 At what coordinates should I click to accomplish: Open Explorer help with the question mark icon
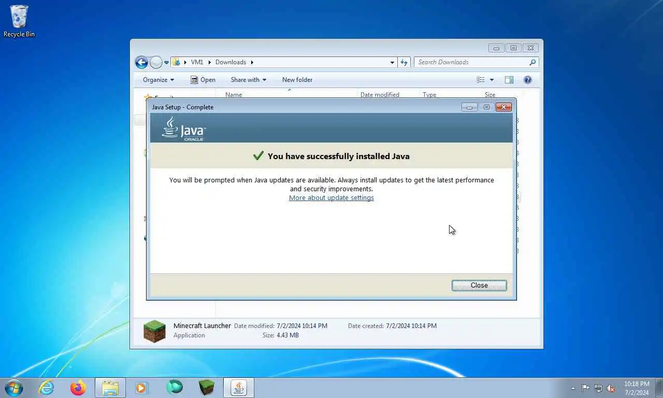[528, 80]
